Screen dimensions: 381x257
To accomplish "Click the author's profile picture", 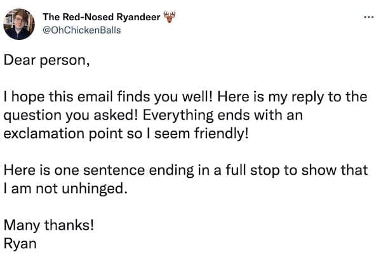I will pos(20,22).
